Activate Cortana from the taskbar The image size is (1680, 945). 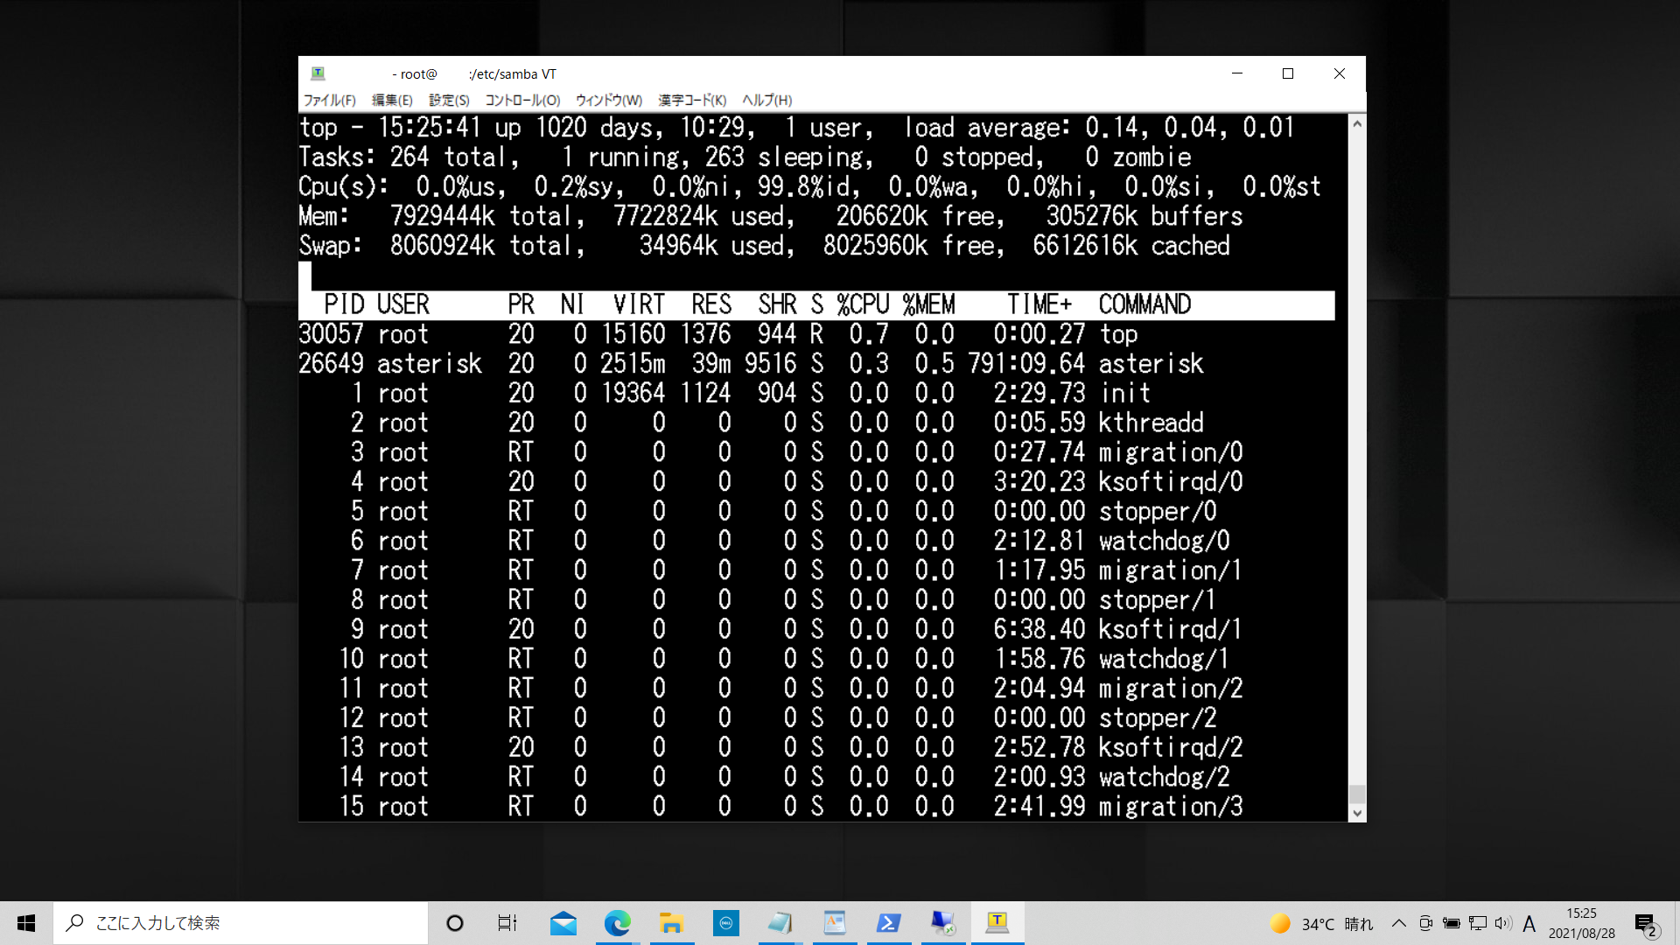(x=454, y=923)
